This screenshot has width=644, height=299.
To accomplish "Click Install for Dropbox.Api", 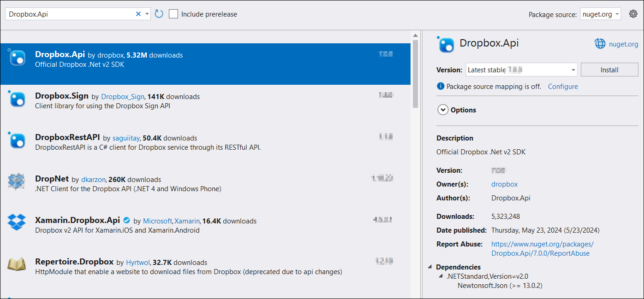I will [609, 70].
